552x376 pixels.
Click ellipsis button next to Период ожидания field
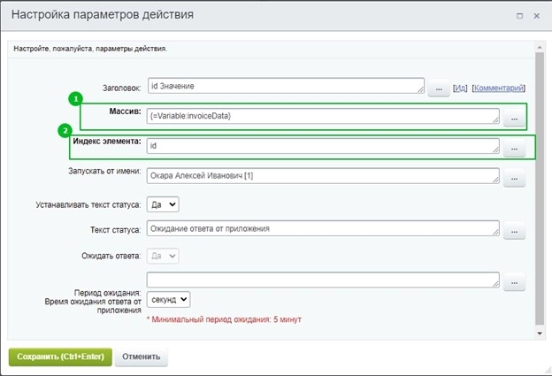(x=514, y=284)
